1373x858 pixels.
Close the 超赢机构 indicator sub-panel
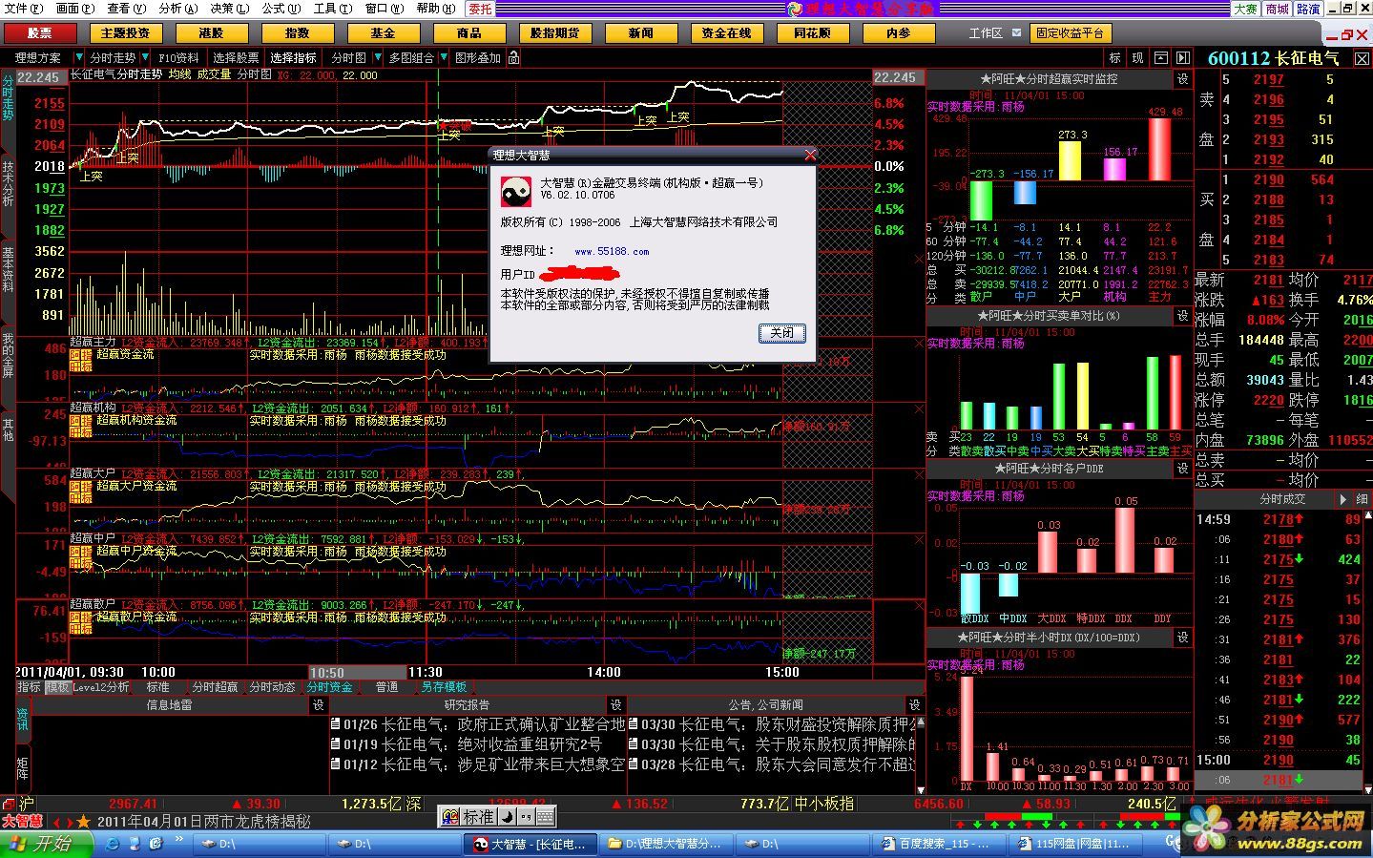[919, 408]
